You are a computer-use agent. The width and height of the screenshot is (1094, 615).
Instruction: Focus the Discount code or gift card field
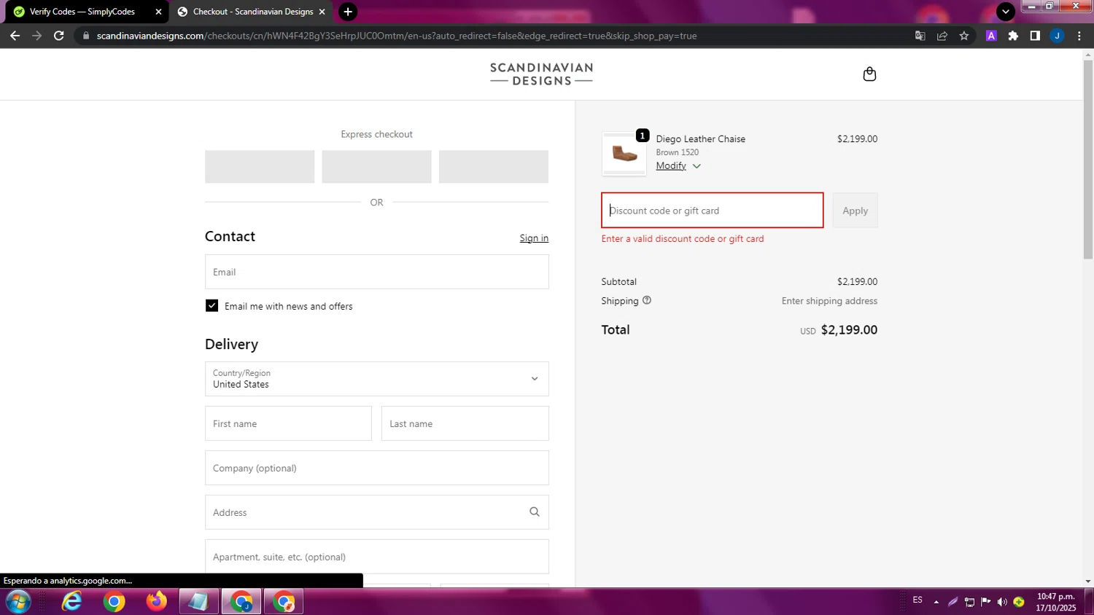tap(713, 211)
